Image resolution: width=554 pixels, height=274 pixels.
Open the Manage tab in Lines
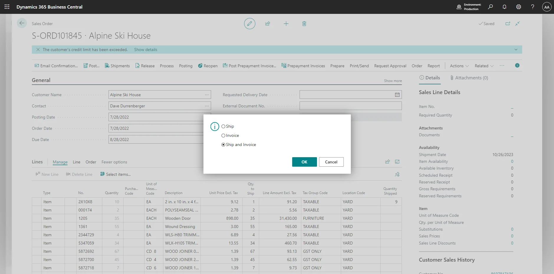pyautogui.click(x=60, y=162)
